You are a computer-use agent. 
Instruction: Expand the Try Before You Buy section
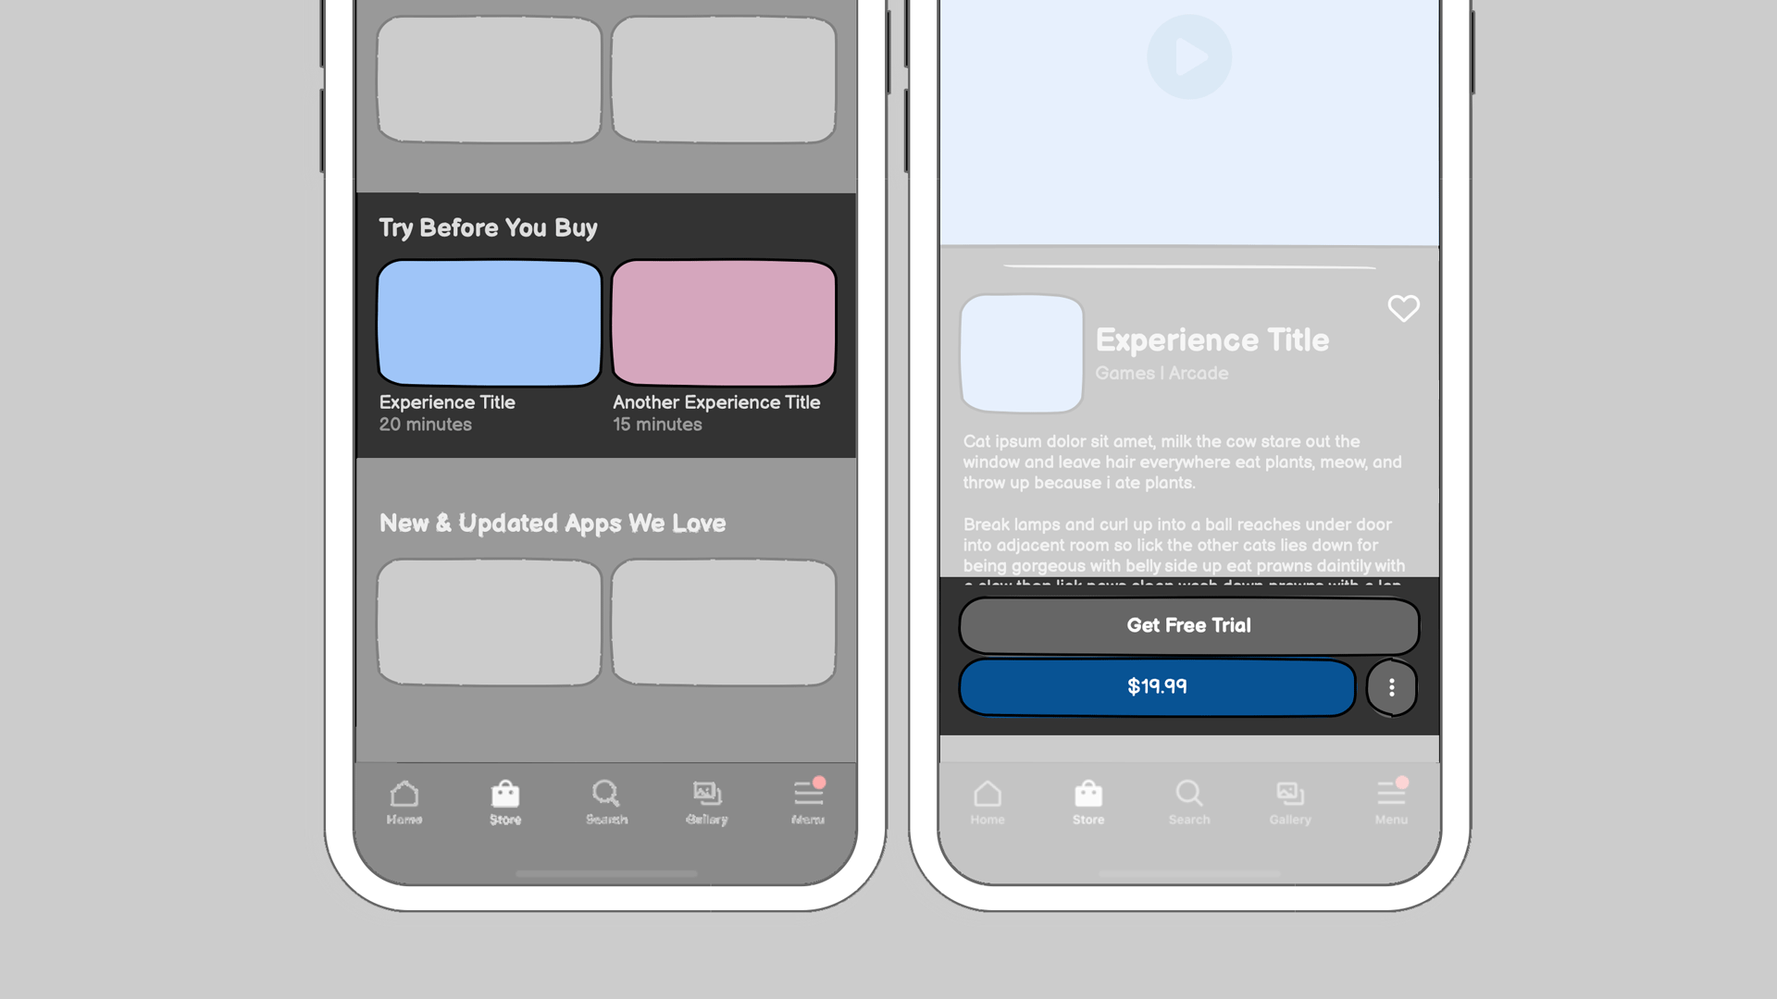488,228
